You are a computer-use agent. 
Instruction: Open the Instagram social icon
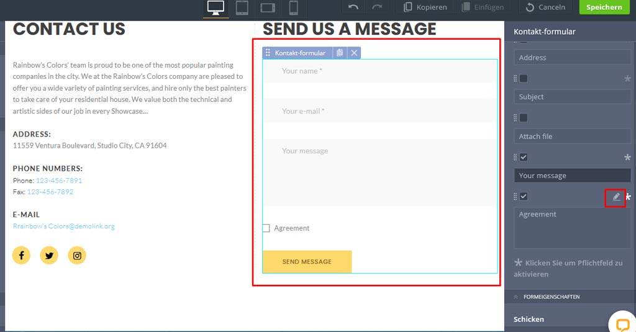coord(77,255)
